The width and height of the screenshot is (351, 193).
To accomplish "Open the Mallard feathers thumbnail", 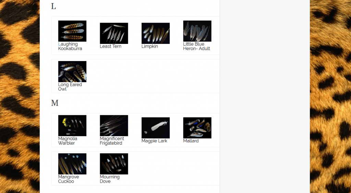I will [197, 128].
